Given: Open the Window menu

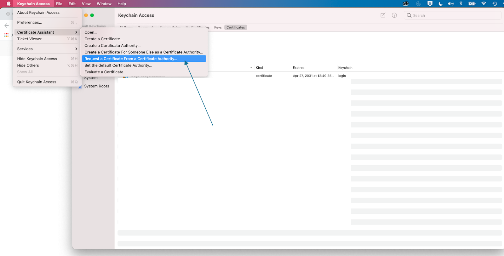Looking at the screenshot, I should pos(104,4).
